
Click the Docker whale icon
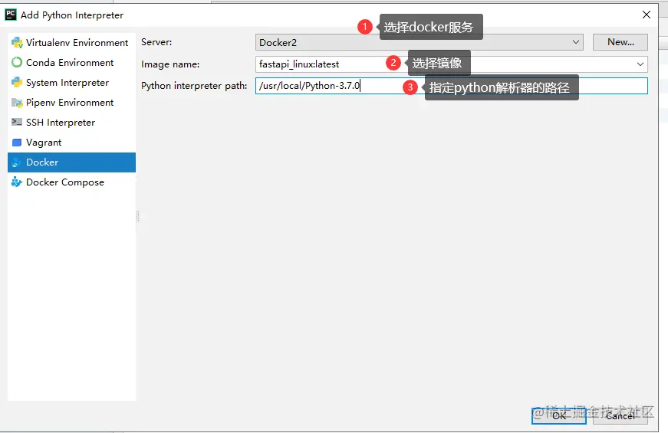pos(17,162)
